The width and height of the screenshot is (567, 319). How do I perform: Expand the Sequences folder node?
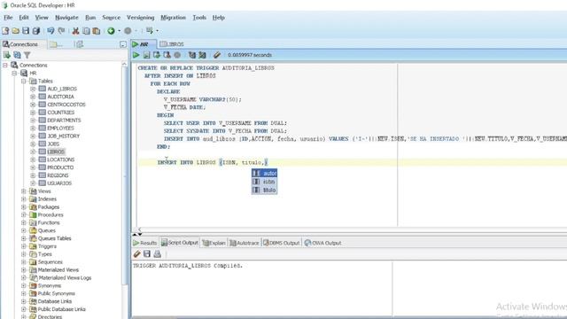pyautogui.click(x=24, y=262)
